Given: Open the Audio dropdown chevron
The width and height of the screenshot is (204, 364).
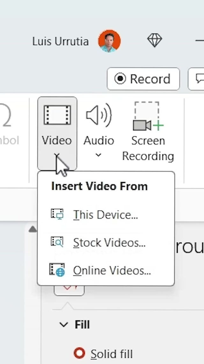Looking at the screenshot, I should [x=98, y=155].
